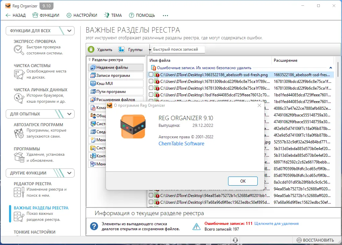Select the ЧИСТКА СИСТЕМЫ sidebar heading

pyautogui.click(x=32, y=65)
